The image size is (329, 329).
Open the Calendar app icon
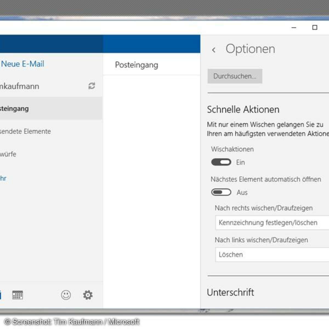(x=18, y=295)
